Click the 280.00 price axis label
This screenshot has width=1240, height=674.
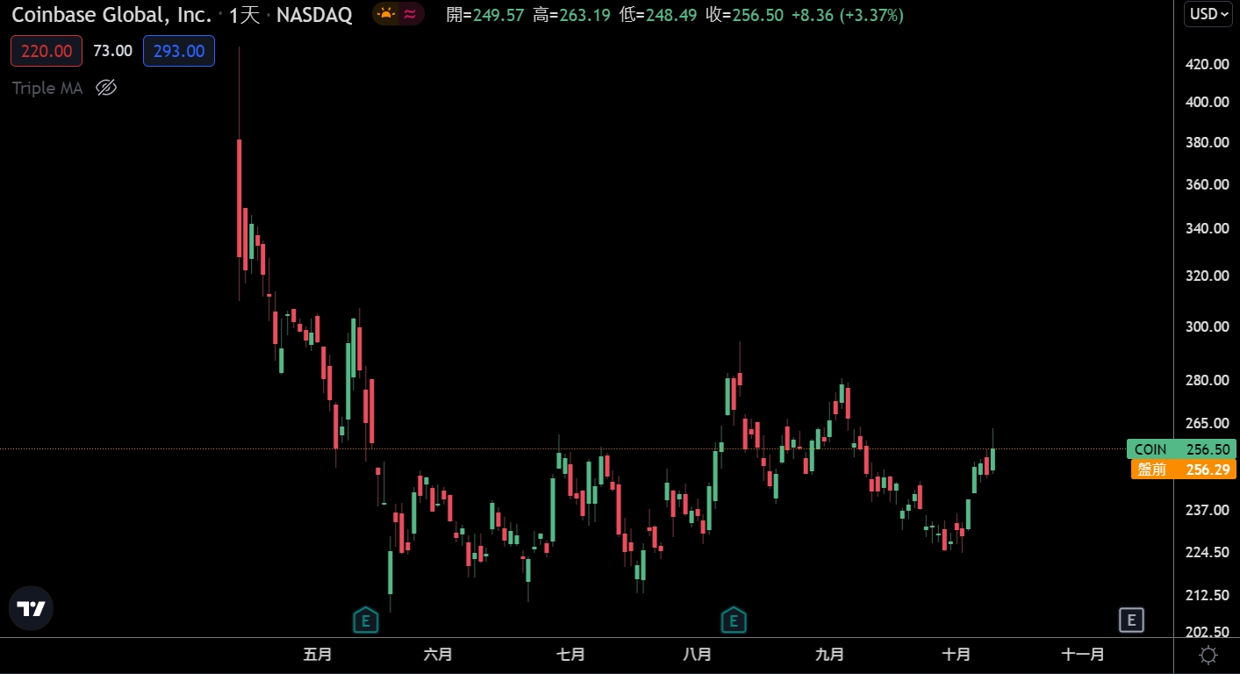coord(1207,380)
